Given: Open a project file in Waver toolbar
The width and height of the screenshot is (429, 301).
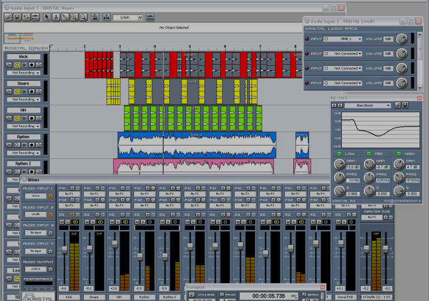Looking at the screenshot, I should [x=8, y=17].
